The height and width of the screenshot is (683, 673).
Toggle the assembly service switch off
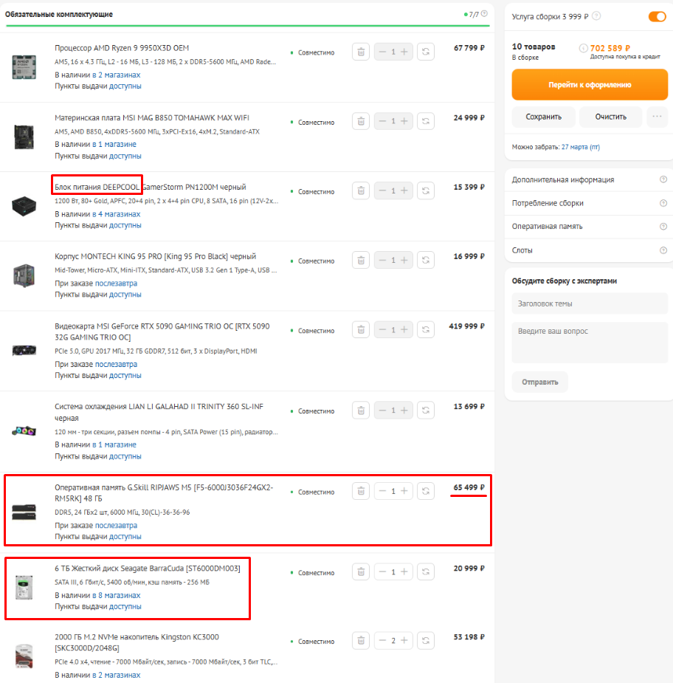(x=657, y=16)
